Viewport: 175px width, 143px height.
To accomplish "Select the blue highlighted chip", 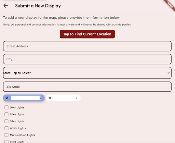I will 24,98.
